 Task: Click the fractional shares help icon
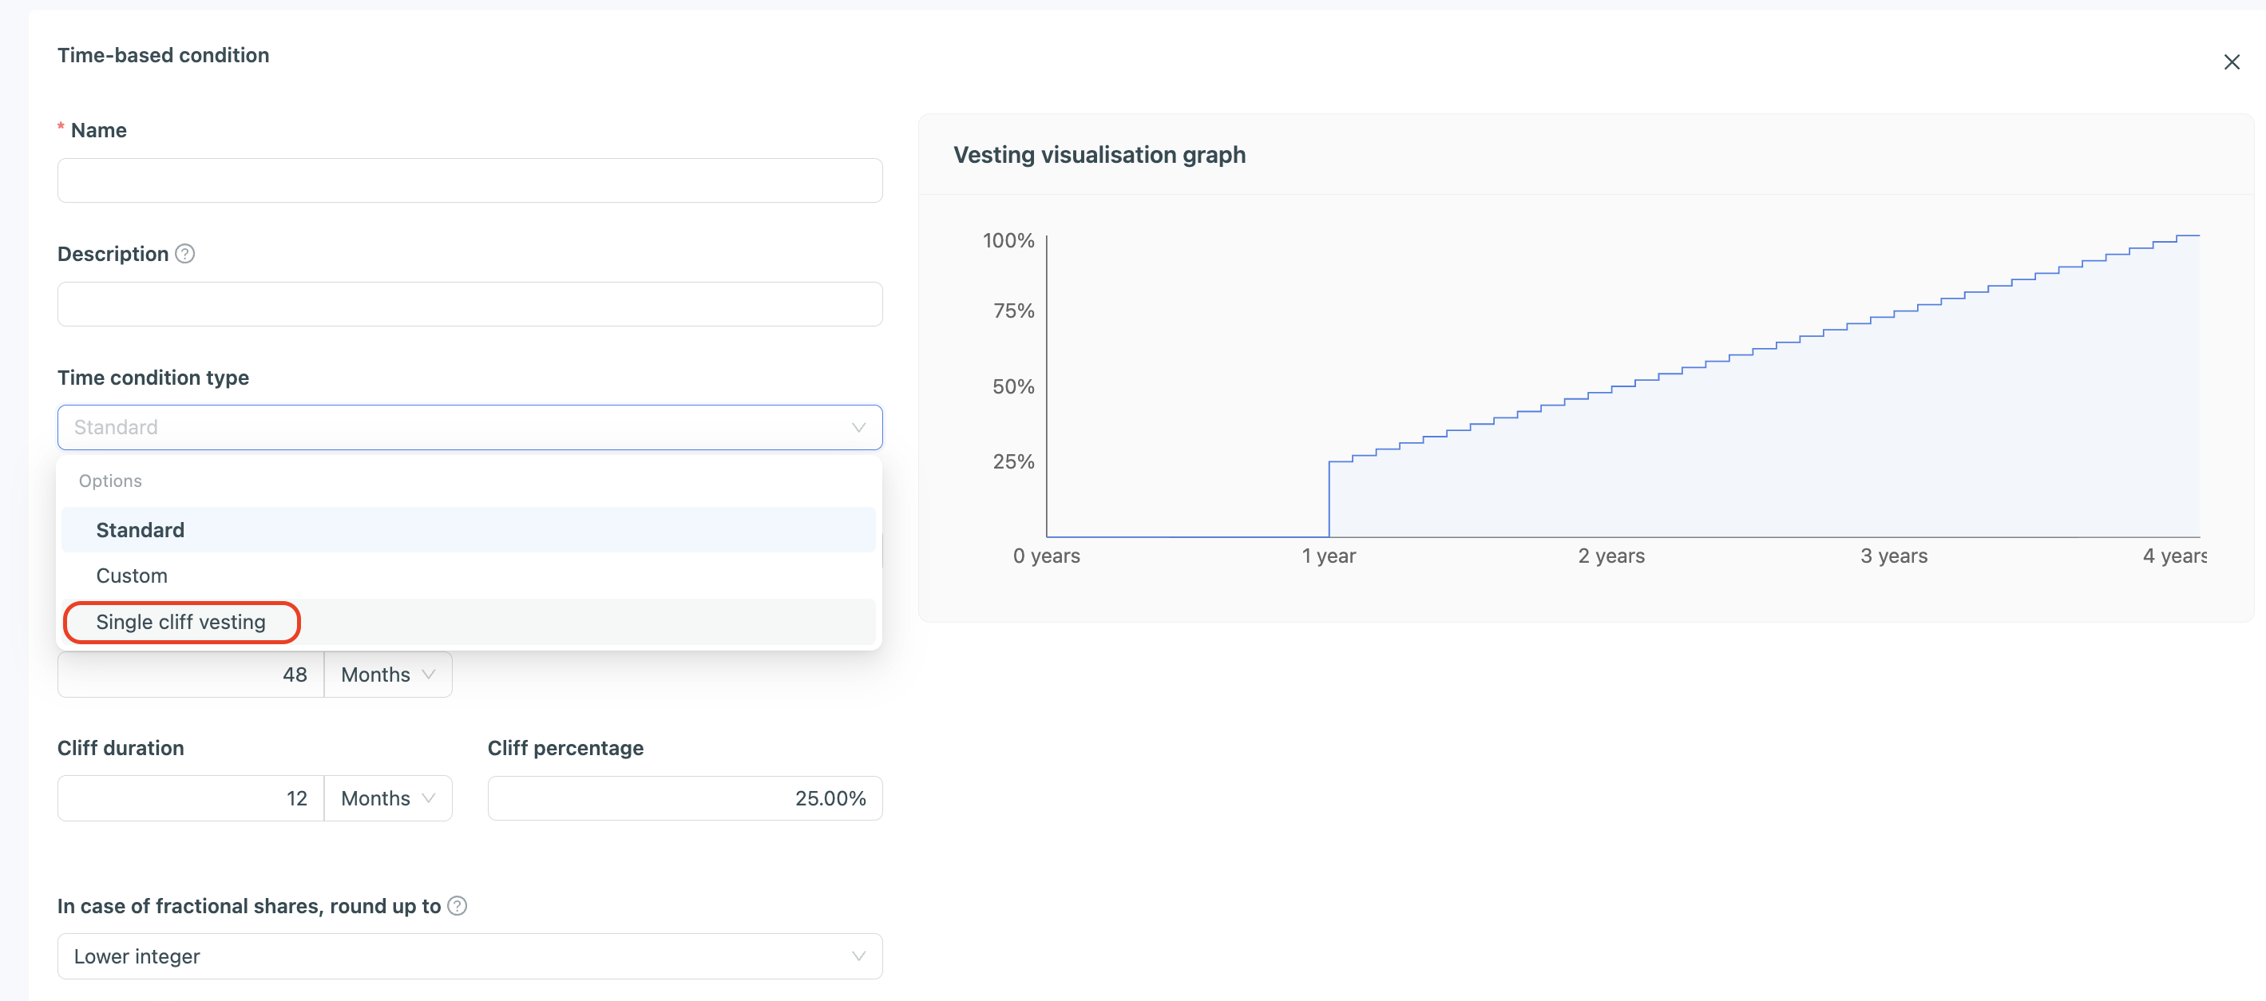tap(457, 906)
